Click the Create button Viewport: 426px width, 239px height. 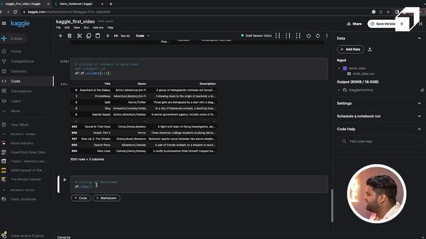(13, 39)
